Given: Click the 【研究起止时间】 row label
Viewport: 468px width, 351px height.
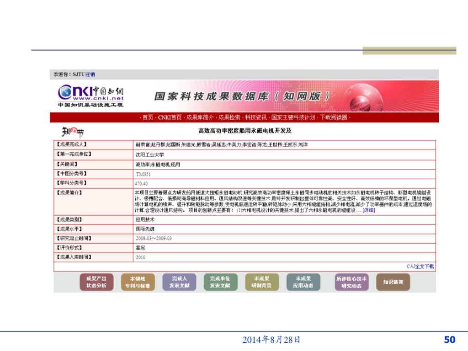Looking at the screenshot, I should click(x=74, y=238).
